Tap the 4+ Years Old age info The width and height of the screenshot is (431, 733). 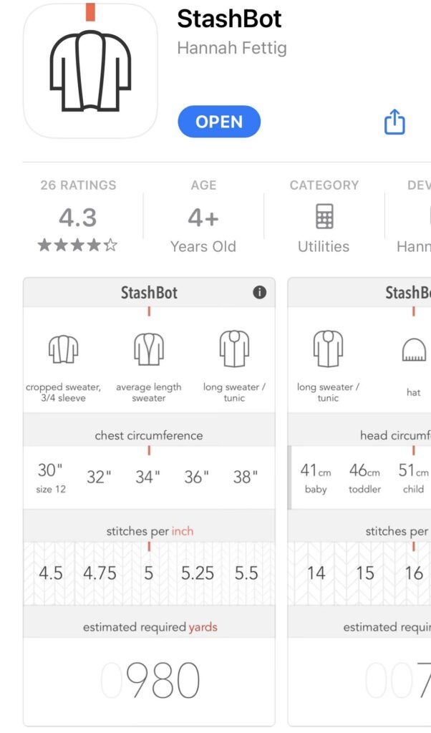203,215
